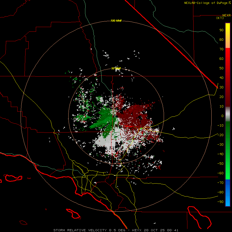Click the blue bottom section of the color bar
The image size is (232, 232).
[228, 193]
